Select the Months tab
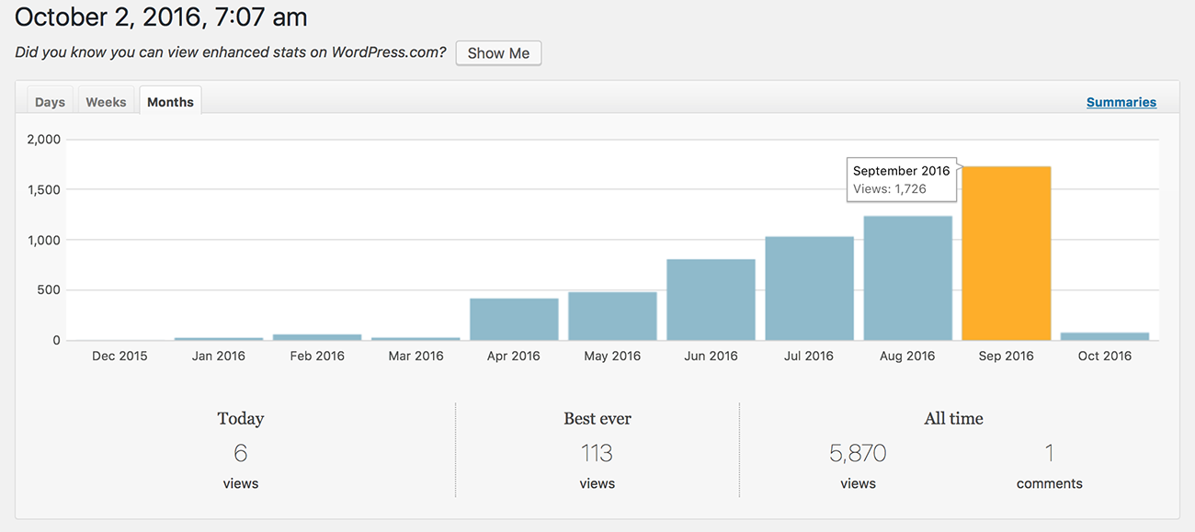 click(170, 101)
